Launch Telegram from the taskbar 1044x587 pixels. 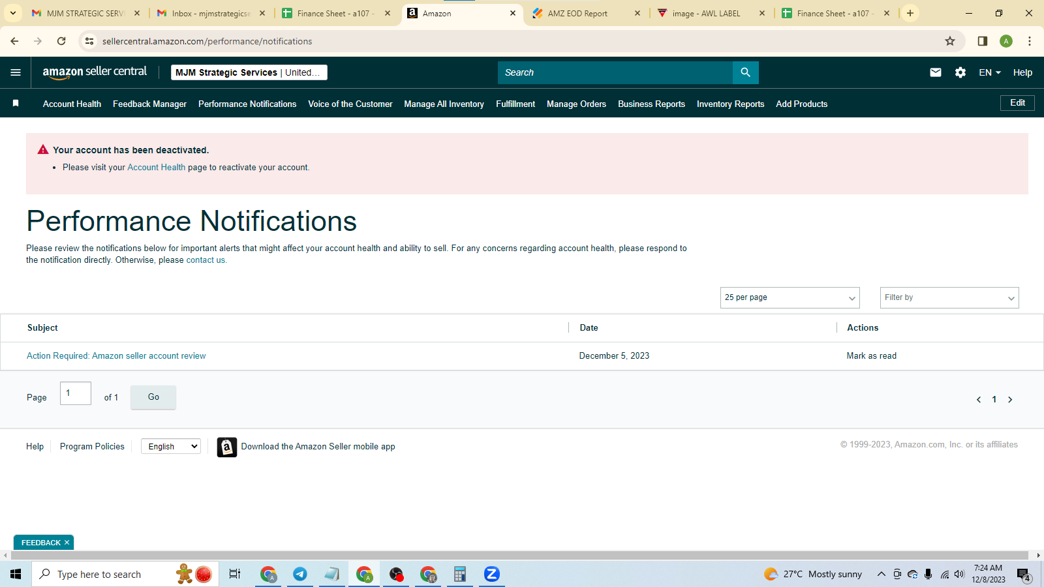point(300,574)
